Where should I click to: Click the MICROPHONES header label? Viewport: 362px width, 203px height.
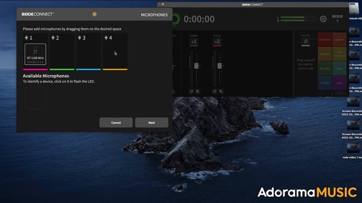pos(154,15)
